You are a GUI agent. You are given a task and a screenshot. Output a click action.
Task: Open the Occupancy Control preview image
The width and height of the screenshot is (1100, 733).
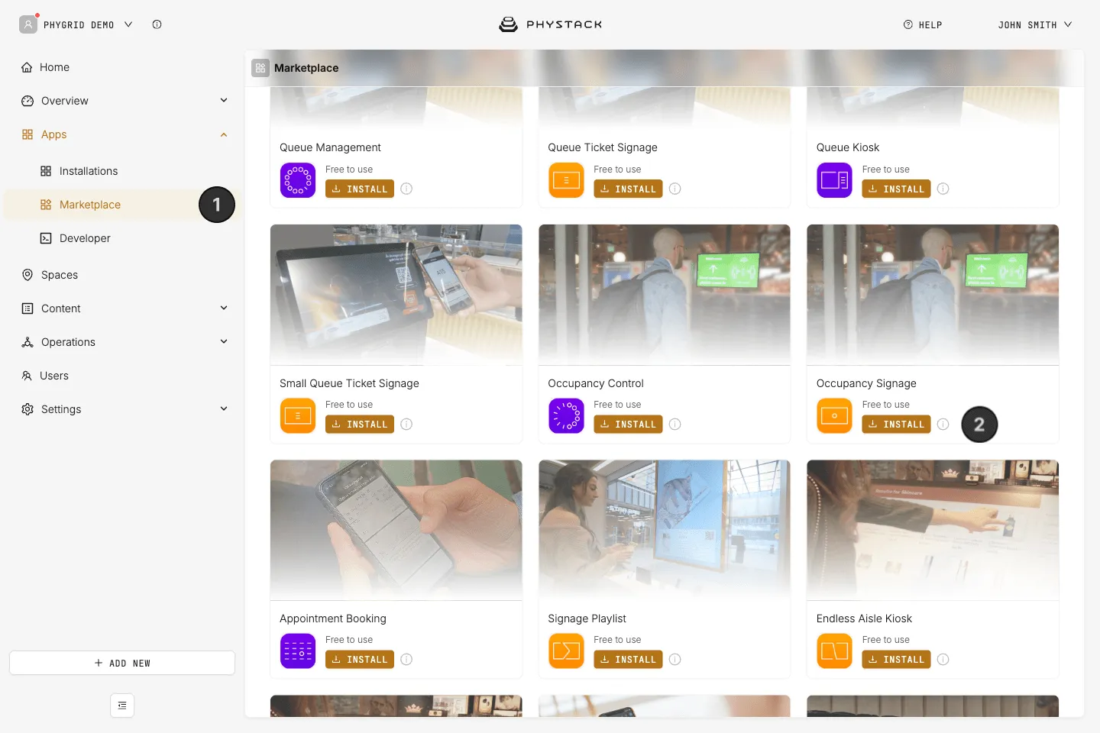tap(665, 295)
